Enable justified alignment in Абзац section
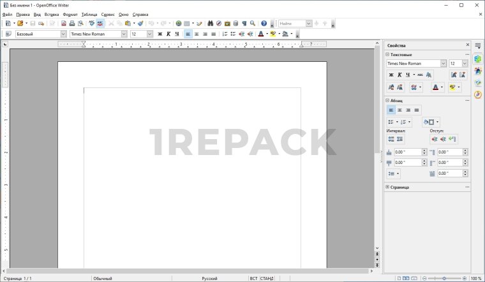485x282 pixels. point(416,110)
